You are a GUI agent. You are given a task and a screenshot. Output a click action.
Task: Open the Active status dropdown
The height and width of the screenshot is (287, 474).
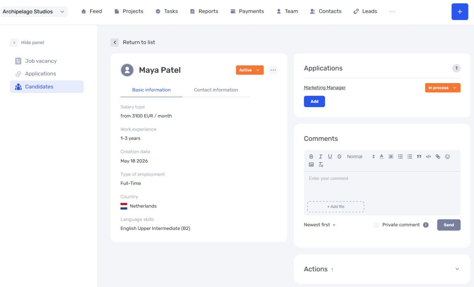click(250, 70)
